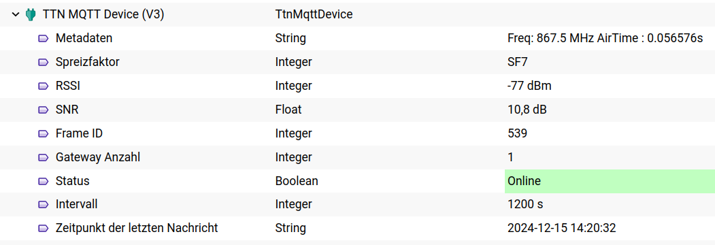Click the Intervall value 1200 s
Viewport: 715px width, 245px height.
click(x=525, y=204)
